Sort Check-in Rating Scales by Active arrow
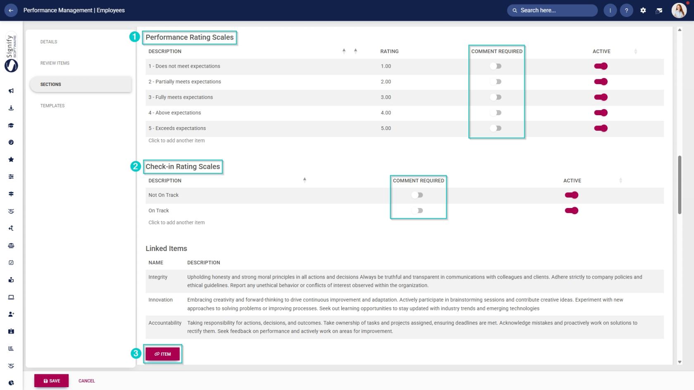This screenshot has width=694, height=390. [x=620, y=180]
